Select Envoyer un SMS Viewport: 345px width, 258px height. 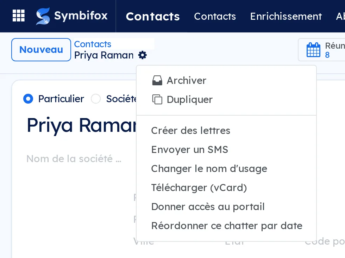point(226,149)
